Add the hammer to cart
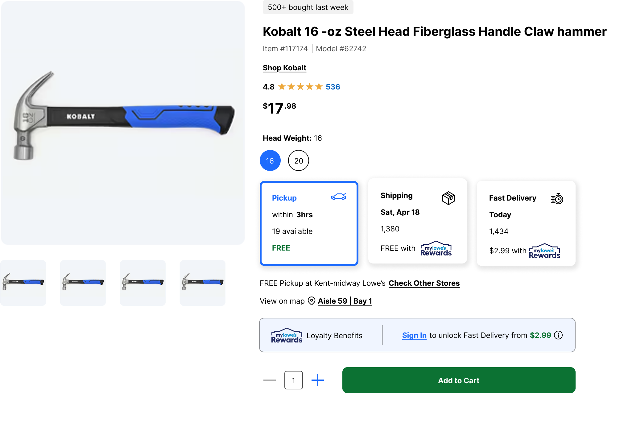The width and height of the screenshot is (628, 440). click(x=459, y=380)
